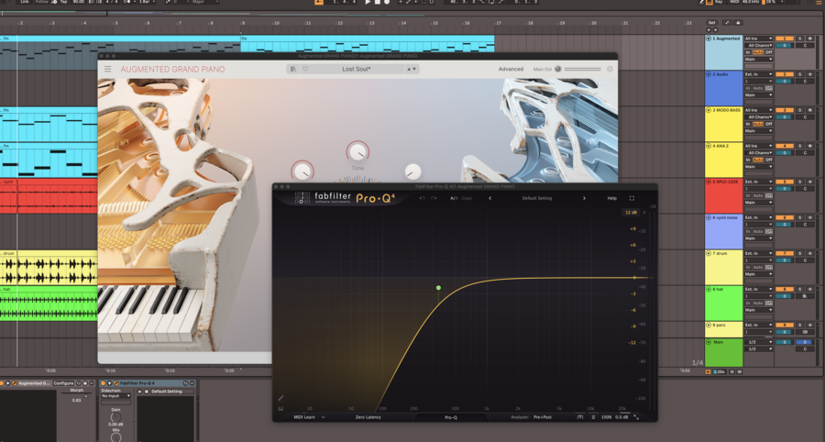The image size is (825, 442).
Task: Unfold the 3 MODO BASS track
Action: click(x=709, y=110)
